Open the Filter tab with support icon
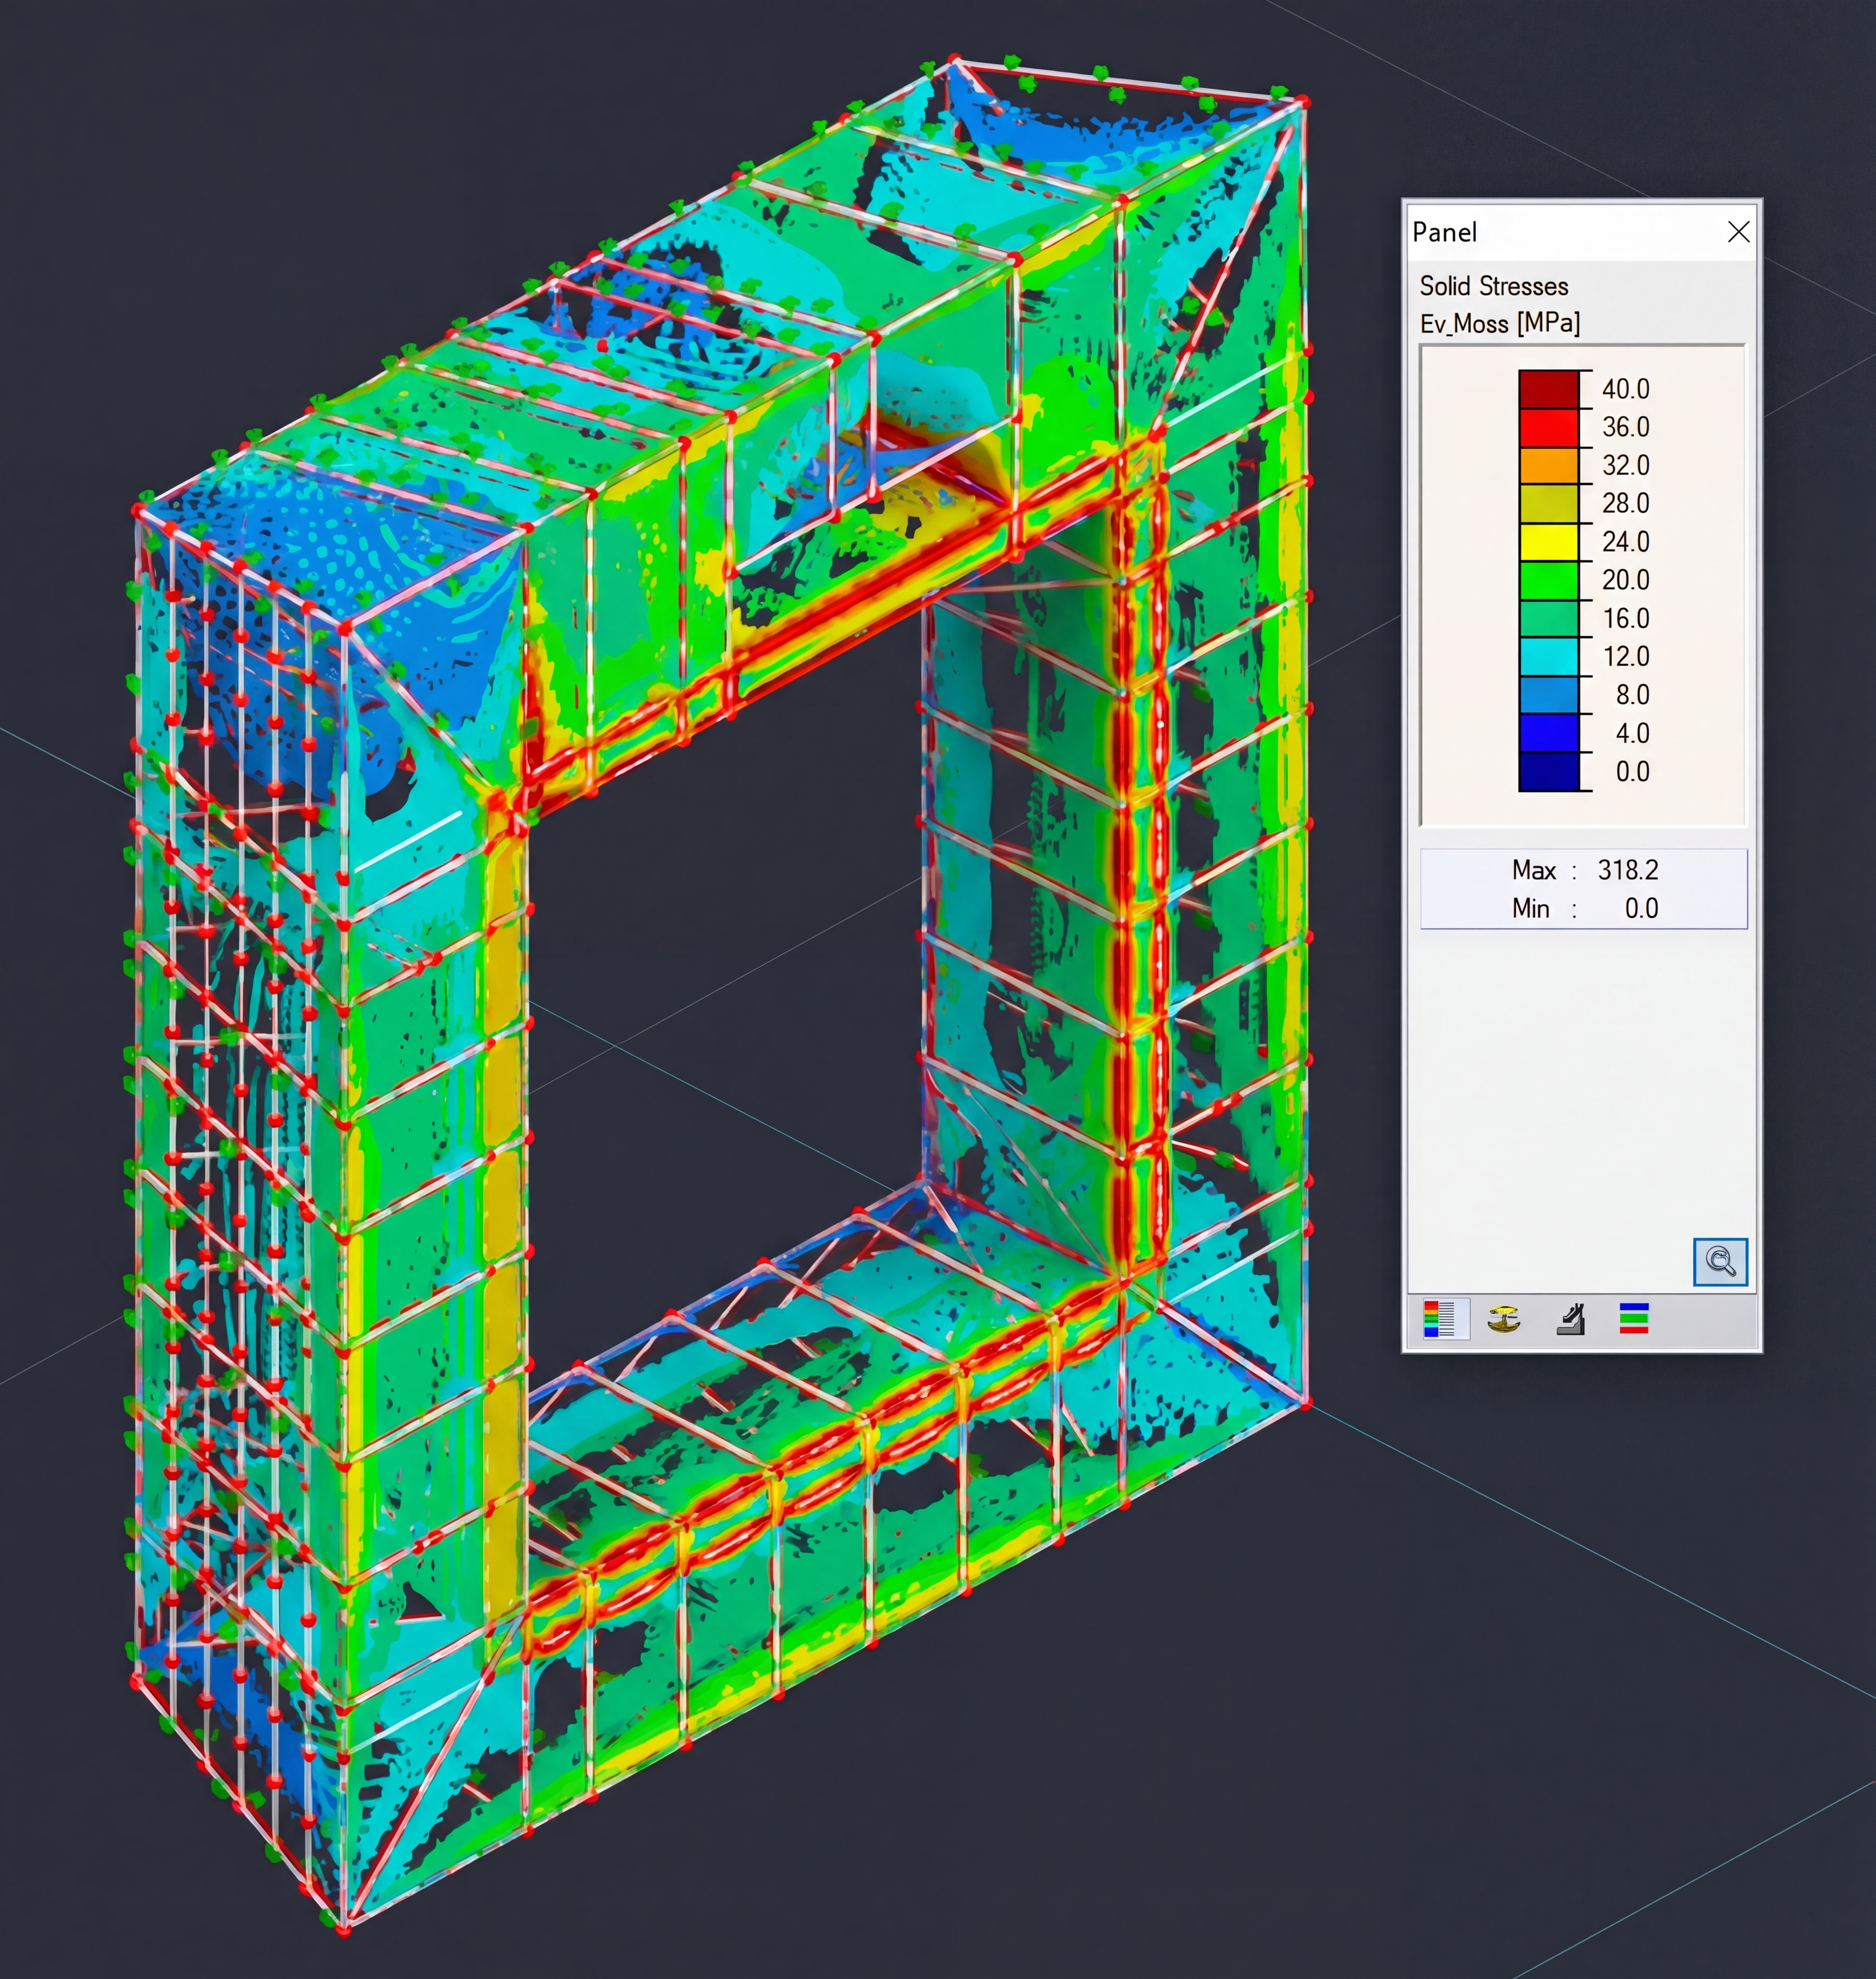1876x1979 pixels. point(1570,1319)
